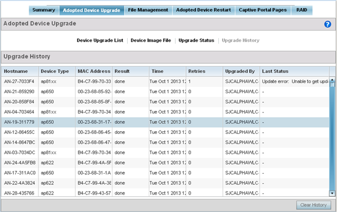Show the Device Image File view
Viewport: 337px width, 212px height.
click(x=150, y=40)
